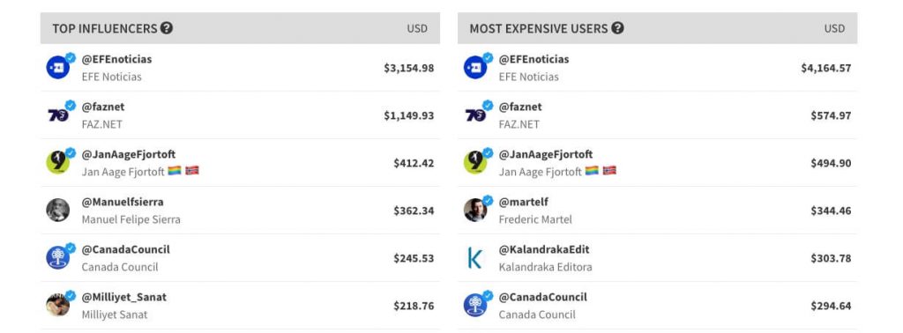The image size is (903, 333).
Task: Click the help icon next to Top Influencers
Action: [167, 28]
